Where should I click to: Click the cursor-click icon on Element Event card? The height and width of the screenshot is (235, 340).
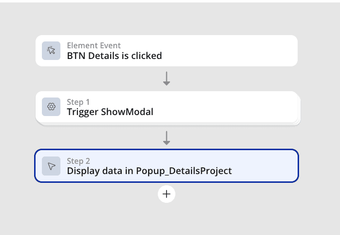51,51
